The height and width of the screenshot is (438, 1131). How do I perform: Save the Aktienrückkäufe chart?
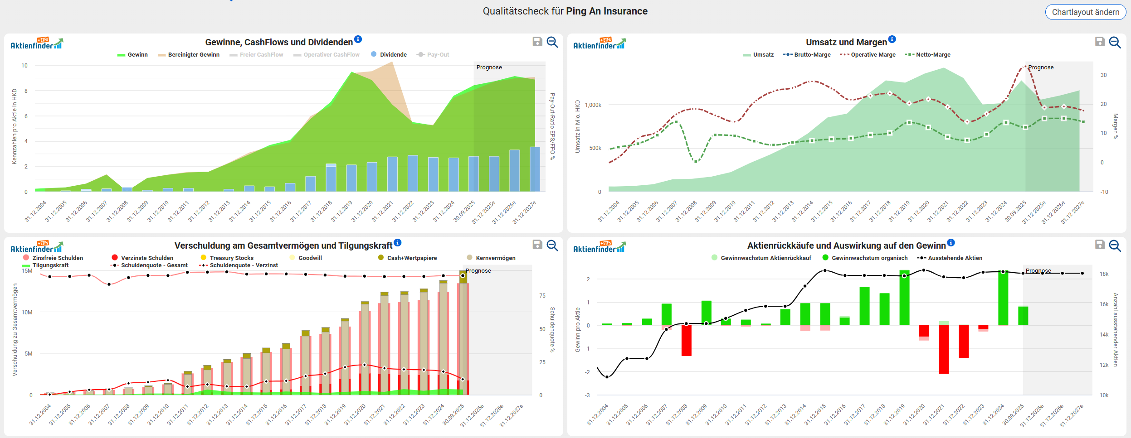click(1100, 245)
